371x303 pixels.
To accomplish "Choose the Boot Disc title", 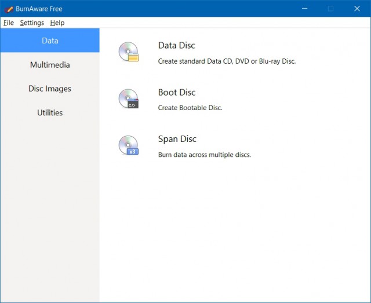I will point(177,92).
